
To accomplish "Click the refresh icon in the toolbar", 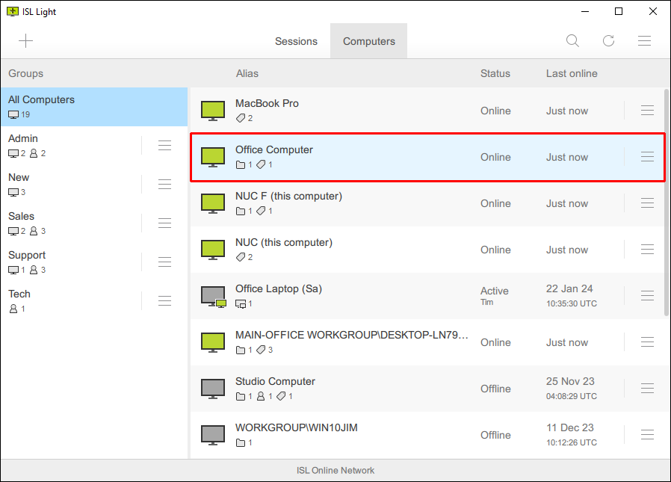I will tap(608, 41).
